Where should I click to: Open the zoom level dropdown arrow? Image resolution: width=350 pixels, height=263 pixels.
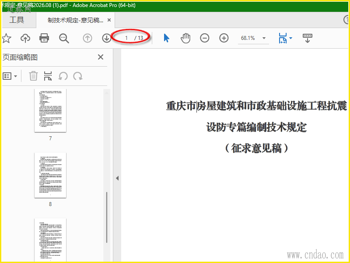coord(264,38)
